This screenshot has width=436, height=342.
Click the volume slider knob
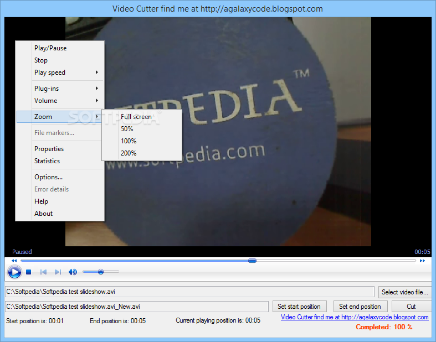coord(101,272)
